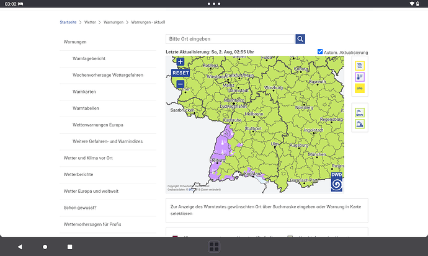Select the upper green water warning icon
The image size is (428, 256).
click(360, 112)
